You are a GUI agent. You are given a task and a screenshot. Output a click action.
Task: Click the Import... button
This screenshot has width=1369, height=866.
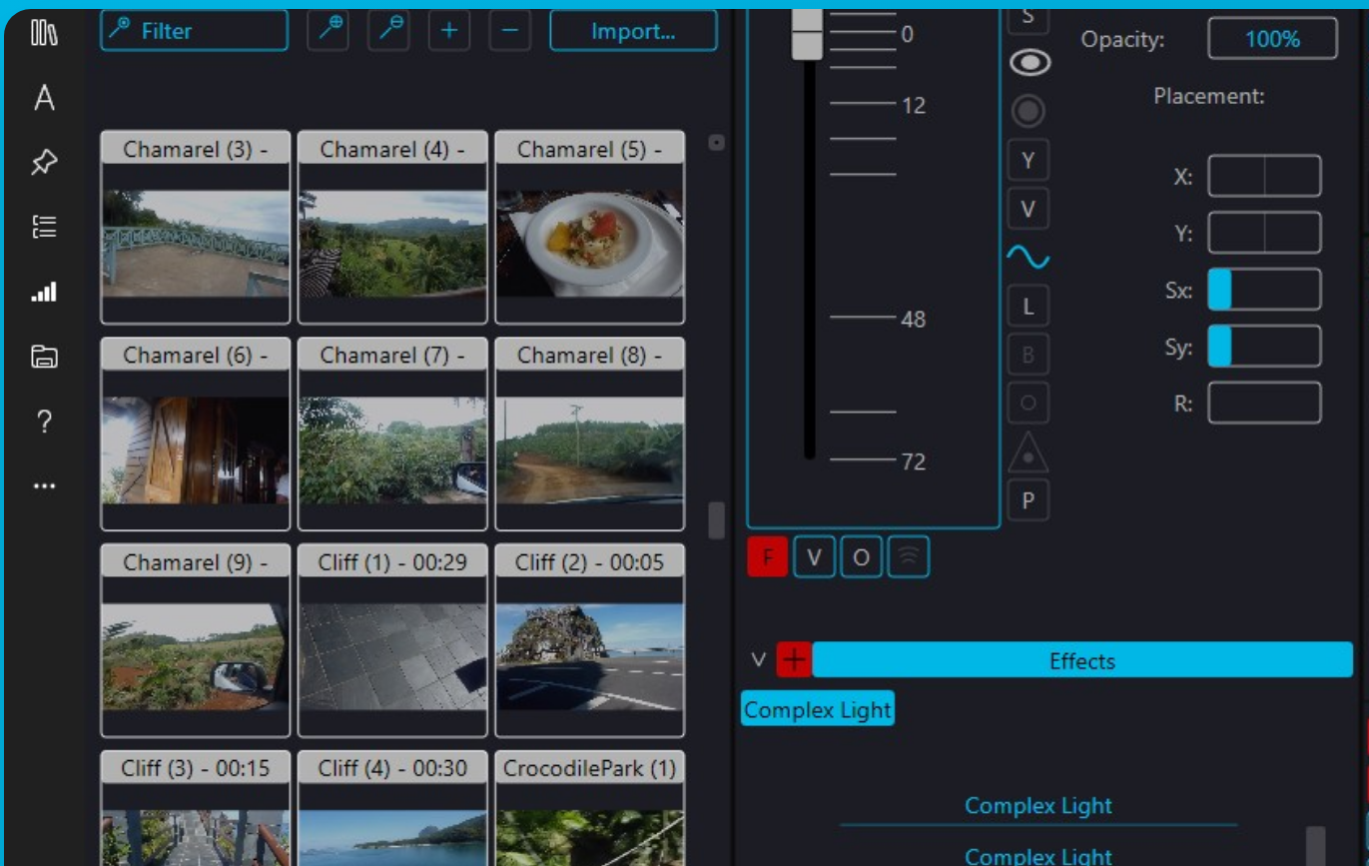(x=633, y=30)
